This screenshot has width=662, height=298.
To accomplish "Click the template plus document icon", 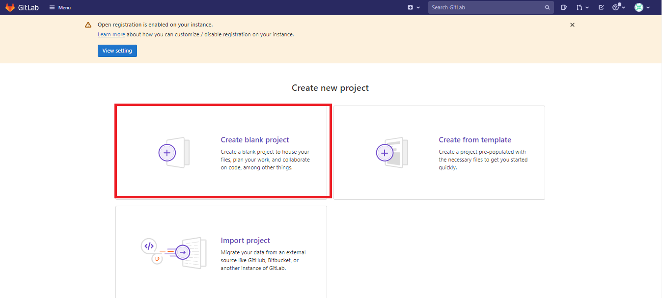I will 392,153.
